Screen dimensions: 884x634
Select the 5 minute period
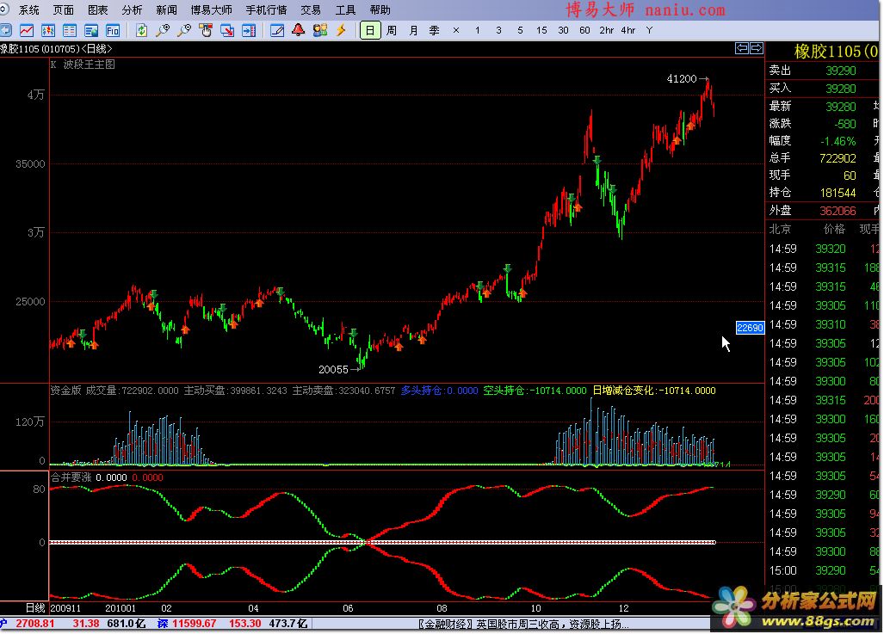(x=520, y=30)
